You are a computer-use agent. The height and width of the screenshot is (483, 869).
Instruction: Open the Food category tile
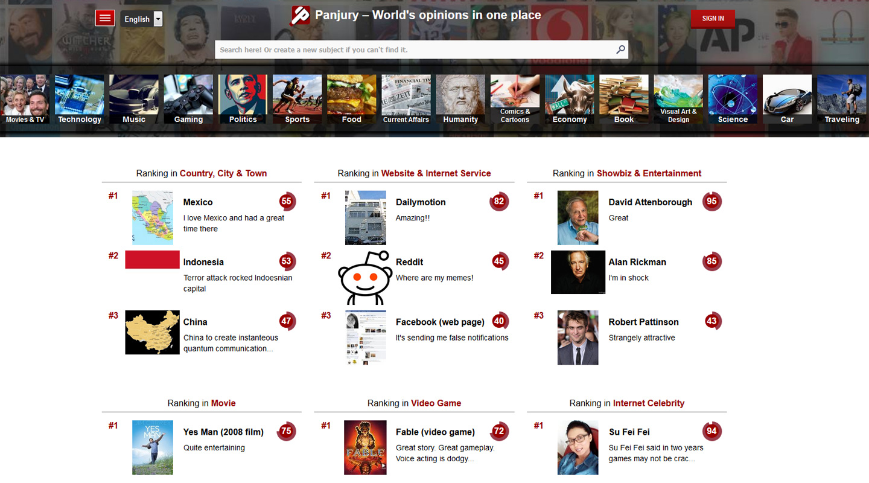tap(352, 99)
